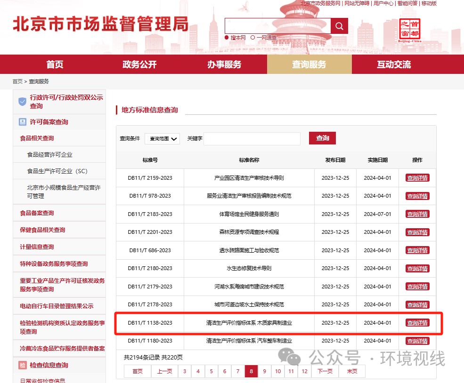Open 查询详情 for DB11/T 686-2023
Image resolution: width=464 pixels, height=383 pixels.
pos(417,250)
